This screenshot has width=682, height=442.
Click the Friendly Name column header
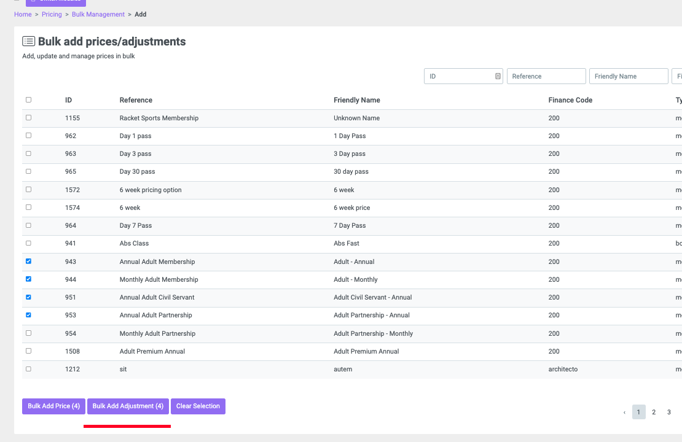click(x=356, y=100)
